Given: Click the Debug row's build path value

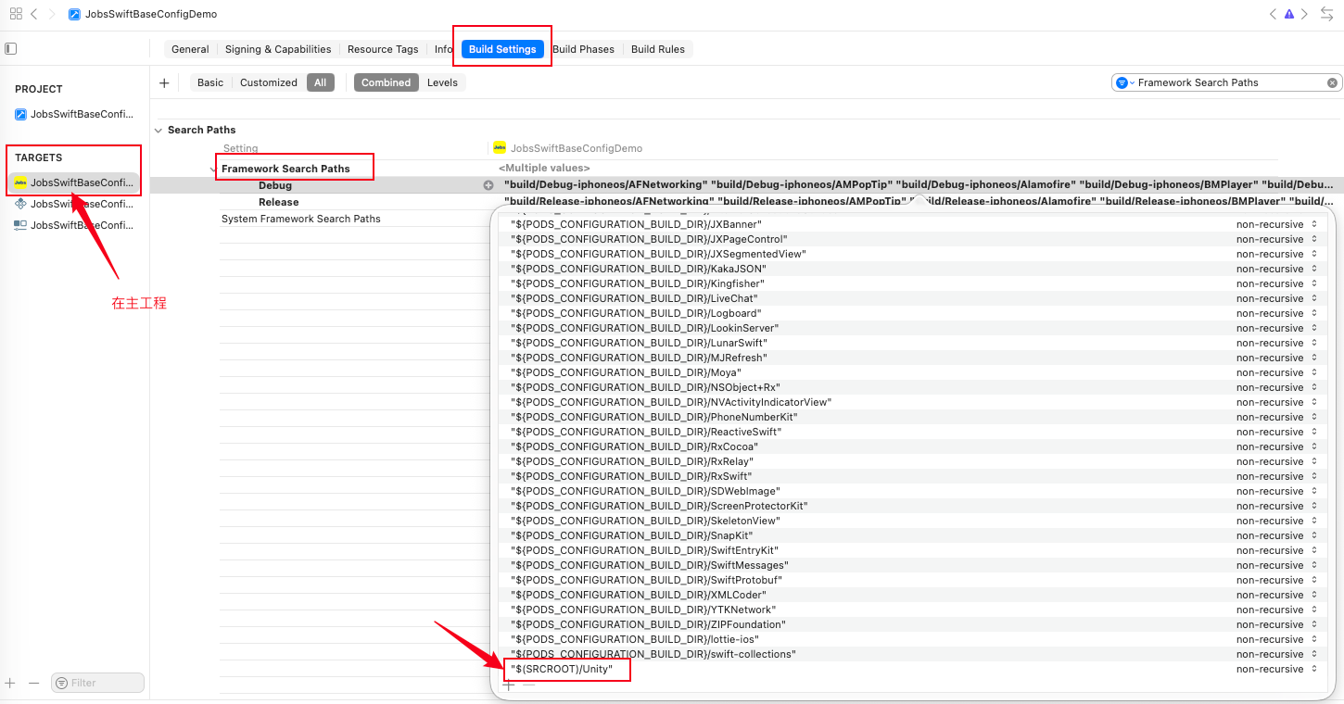Looking at the screenshot, I should coord(919,185).
